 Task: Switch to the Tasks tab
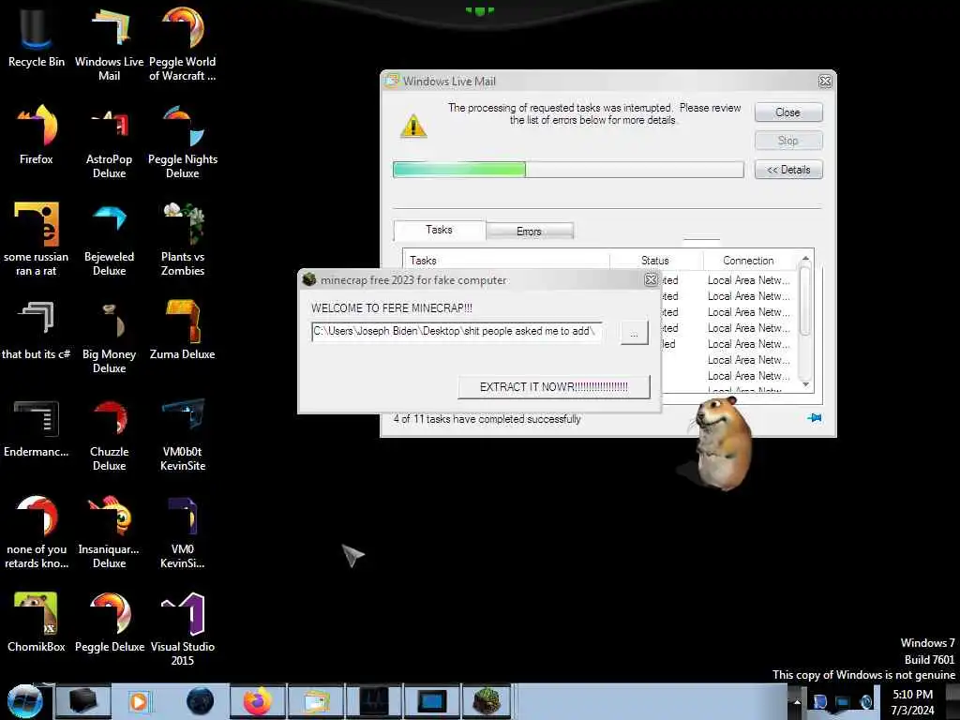439,230
